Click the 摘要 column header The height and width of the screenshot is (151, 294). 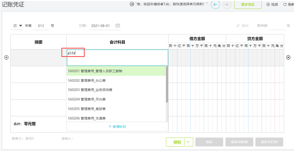pyautogui.click(x=38, y=42)
